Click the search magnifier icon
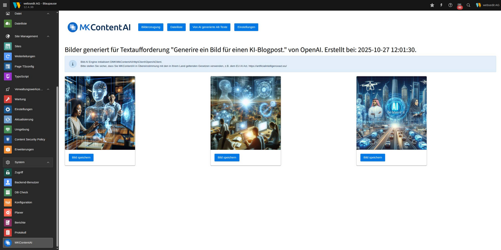The height and width of the screenshot is (250, 501). (x=468, y=5)
